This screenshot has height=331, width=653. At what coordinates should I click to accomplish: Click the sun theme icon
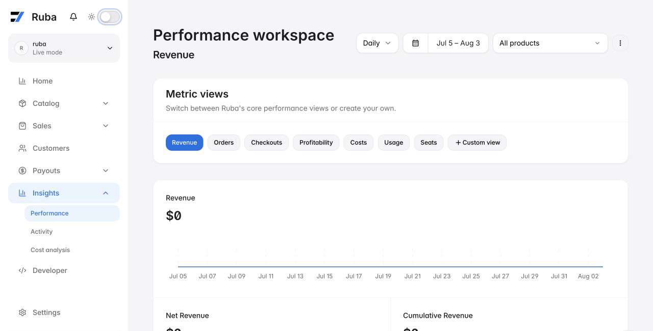(x=91, y=17)
